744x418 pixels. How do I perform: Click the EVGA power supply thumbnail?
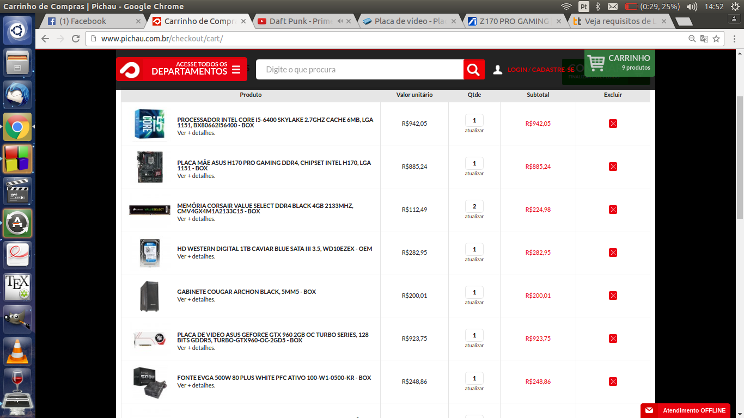click(x=150, y=382)
